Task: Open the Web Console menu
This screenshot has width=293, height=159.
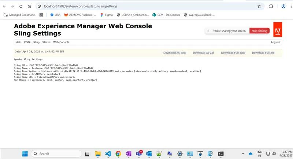Action: (x=61, y=42)
